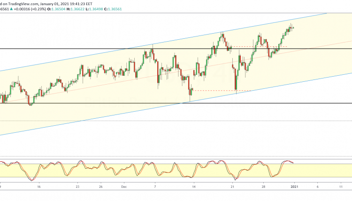
Task: Open the TradingView.com link in header
Action: coord(21,3)
